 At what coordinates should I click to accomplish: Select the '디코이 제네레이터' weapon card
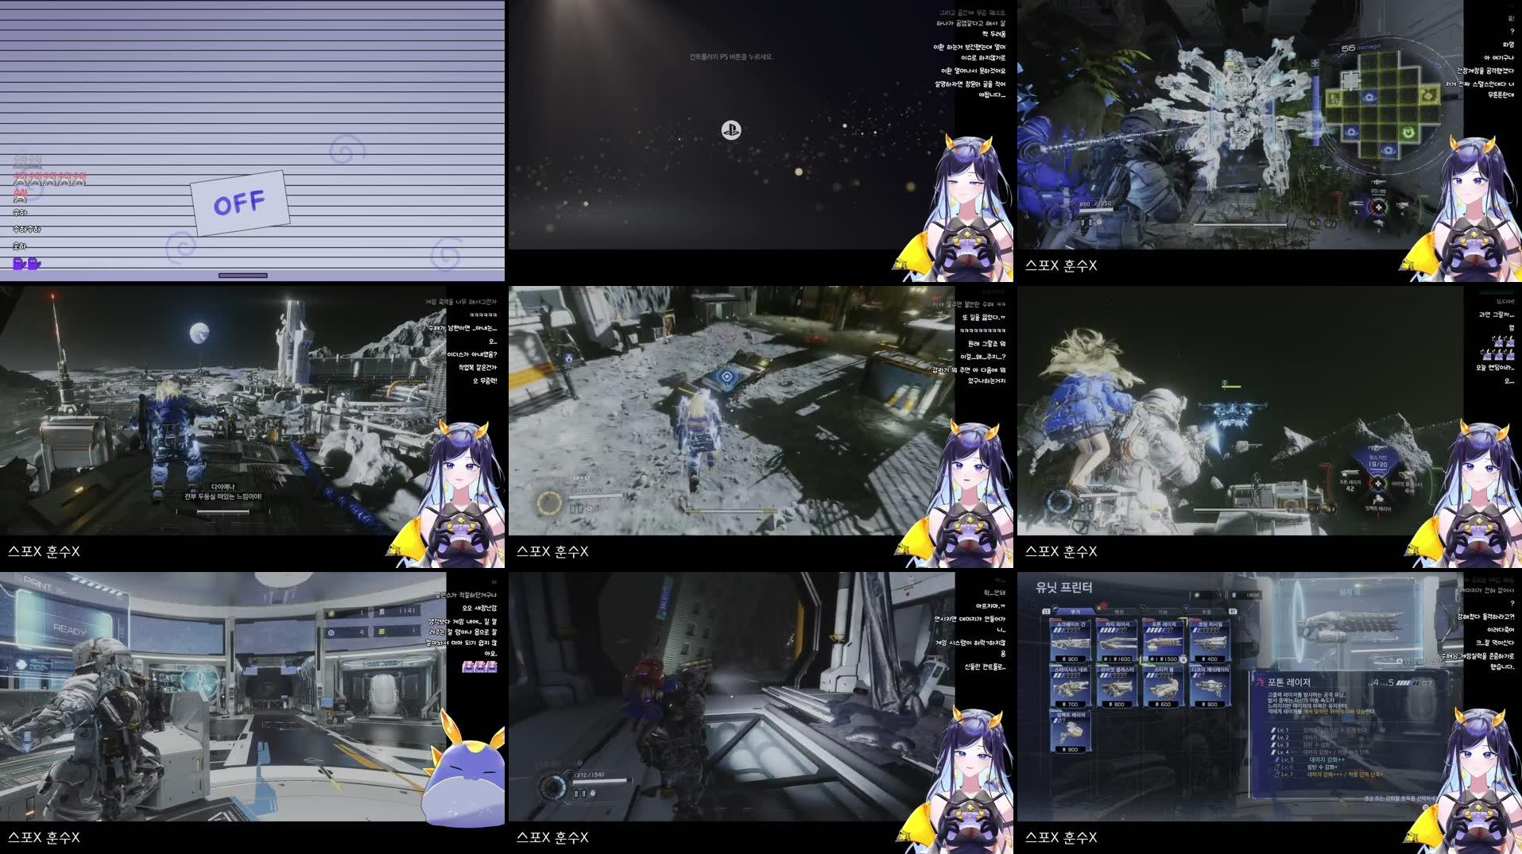click(1210, 687)
